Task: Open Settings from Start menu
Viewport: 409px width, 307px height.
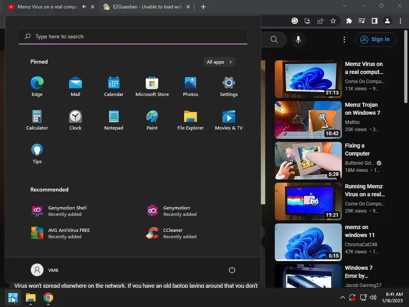Action: tap(229, 87)
